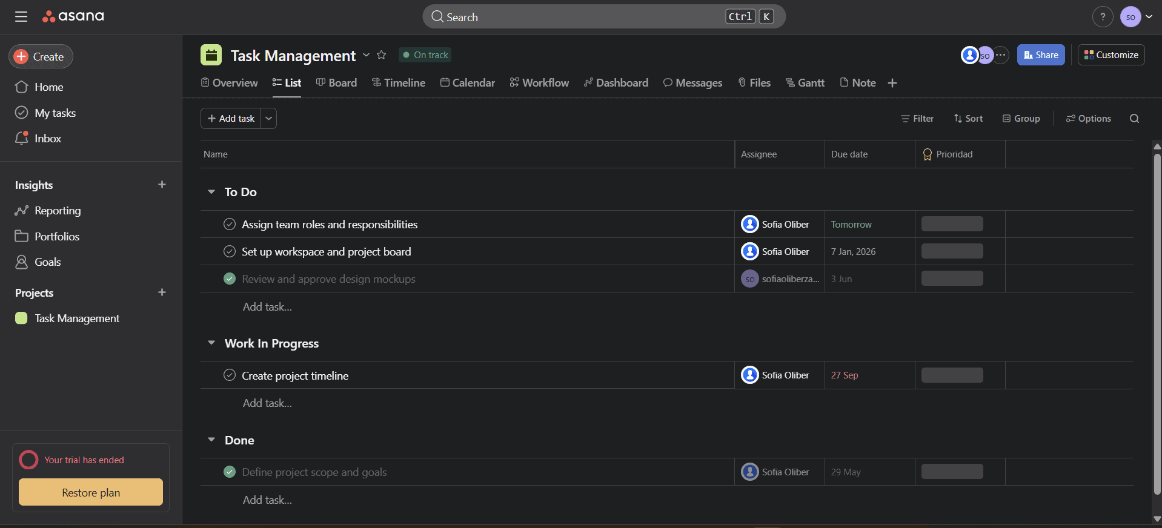This screenshot has height=528, width=1162.
Task: Open the help question mark icon
Action: pos(1102,17)
